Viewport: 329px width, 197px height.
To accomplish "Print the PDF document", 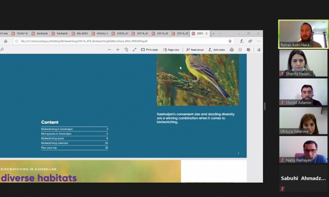I will pos(232,50).
